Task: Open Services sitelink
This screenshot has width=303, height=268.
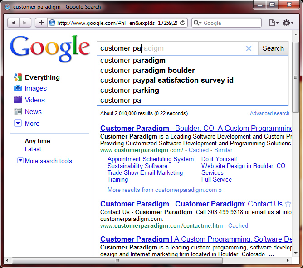Action: point(212,172)
